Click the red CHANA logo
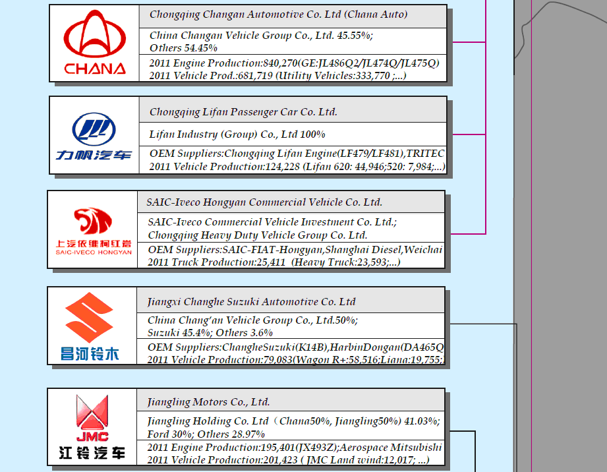 94,42
